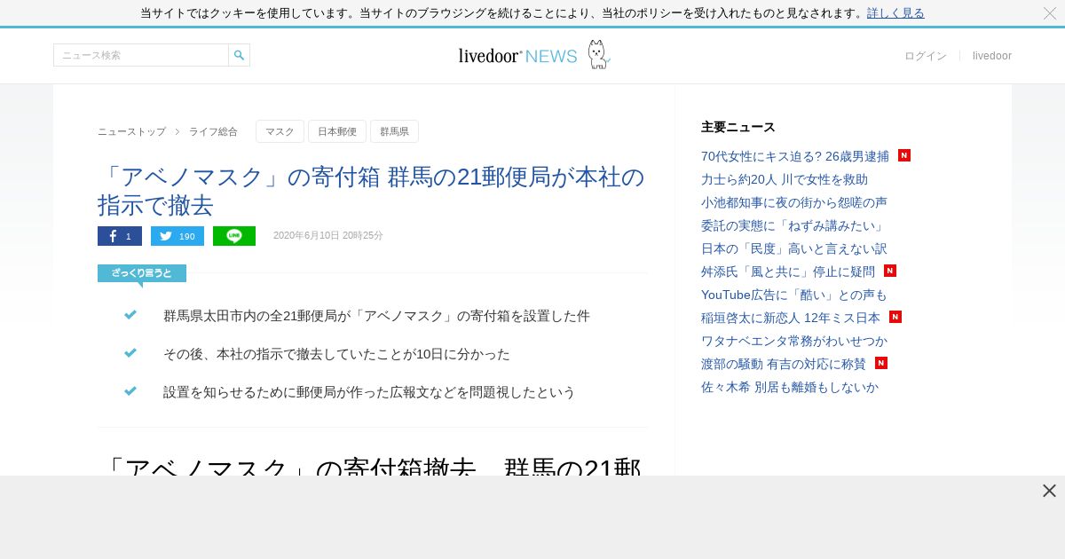Open 力士ら約20人 川で女性を救助
The image size is (1065, 559).
pos(785,179)
